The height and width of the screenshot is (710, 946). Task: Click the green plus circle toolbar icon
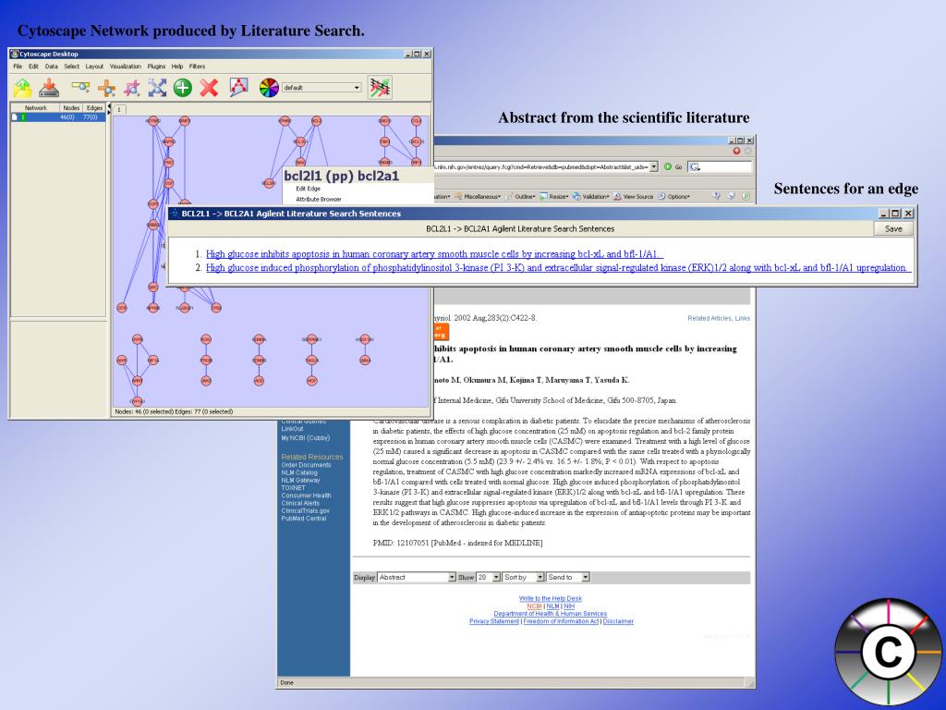[182, 88]
